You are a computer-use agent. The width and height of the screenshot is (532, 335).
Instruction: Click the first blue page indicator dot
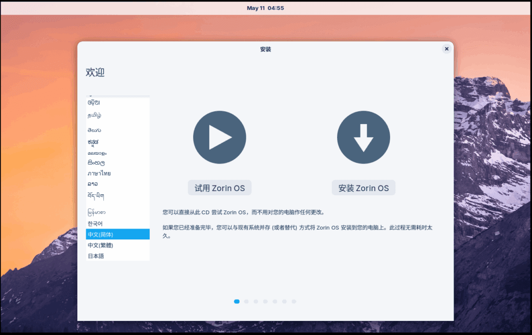tap(237, 301)
